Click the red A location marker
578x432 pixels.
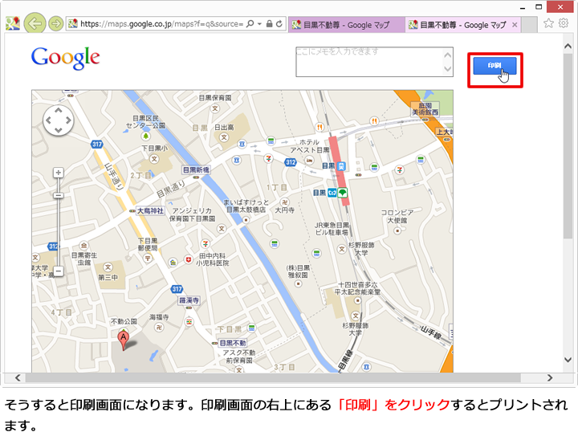(x=124, y=340)
